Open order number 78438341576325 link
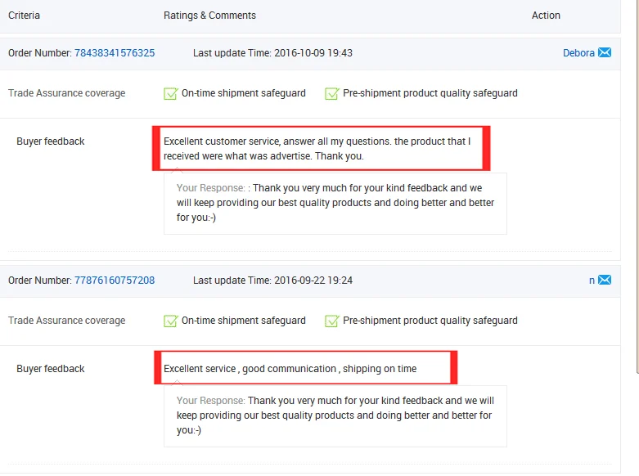This screenshot has width=639, height=476. (x=115, y=53)
